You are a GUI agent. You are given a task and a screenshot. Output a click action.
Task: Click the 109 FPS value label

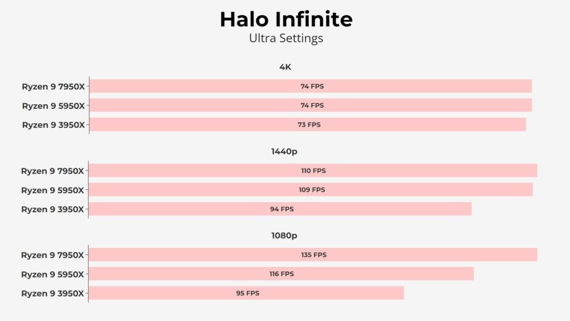[x=312, y=189]
